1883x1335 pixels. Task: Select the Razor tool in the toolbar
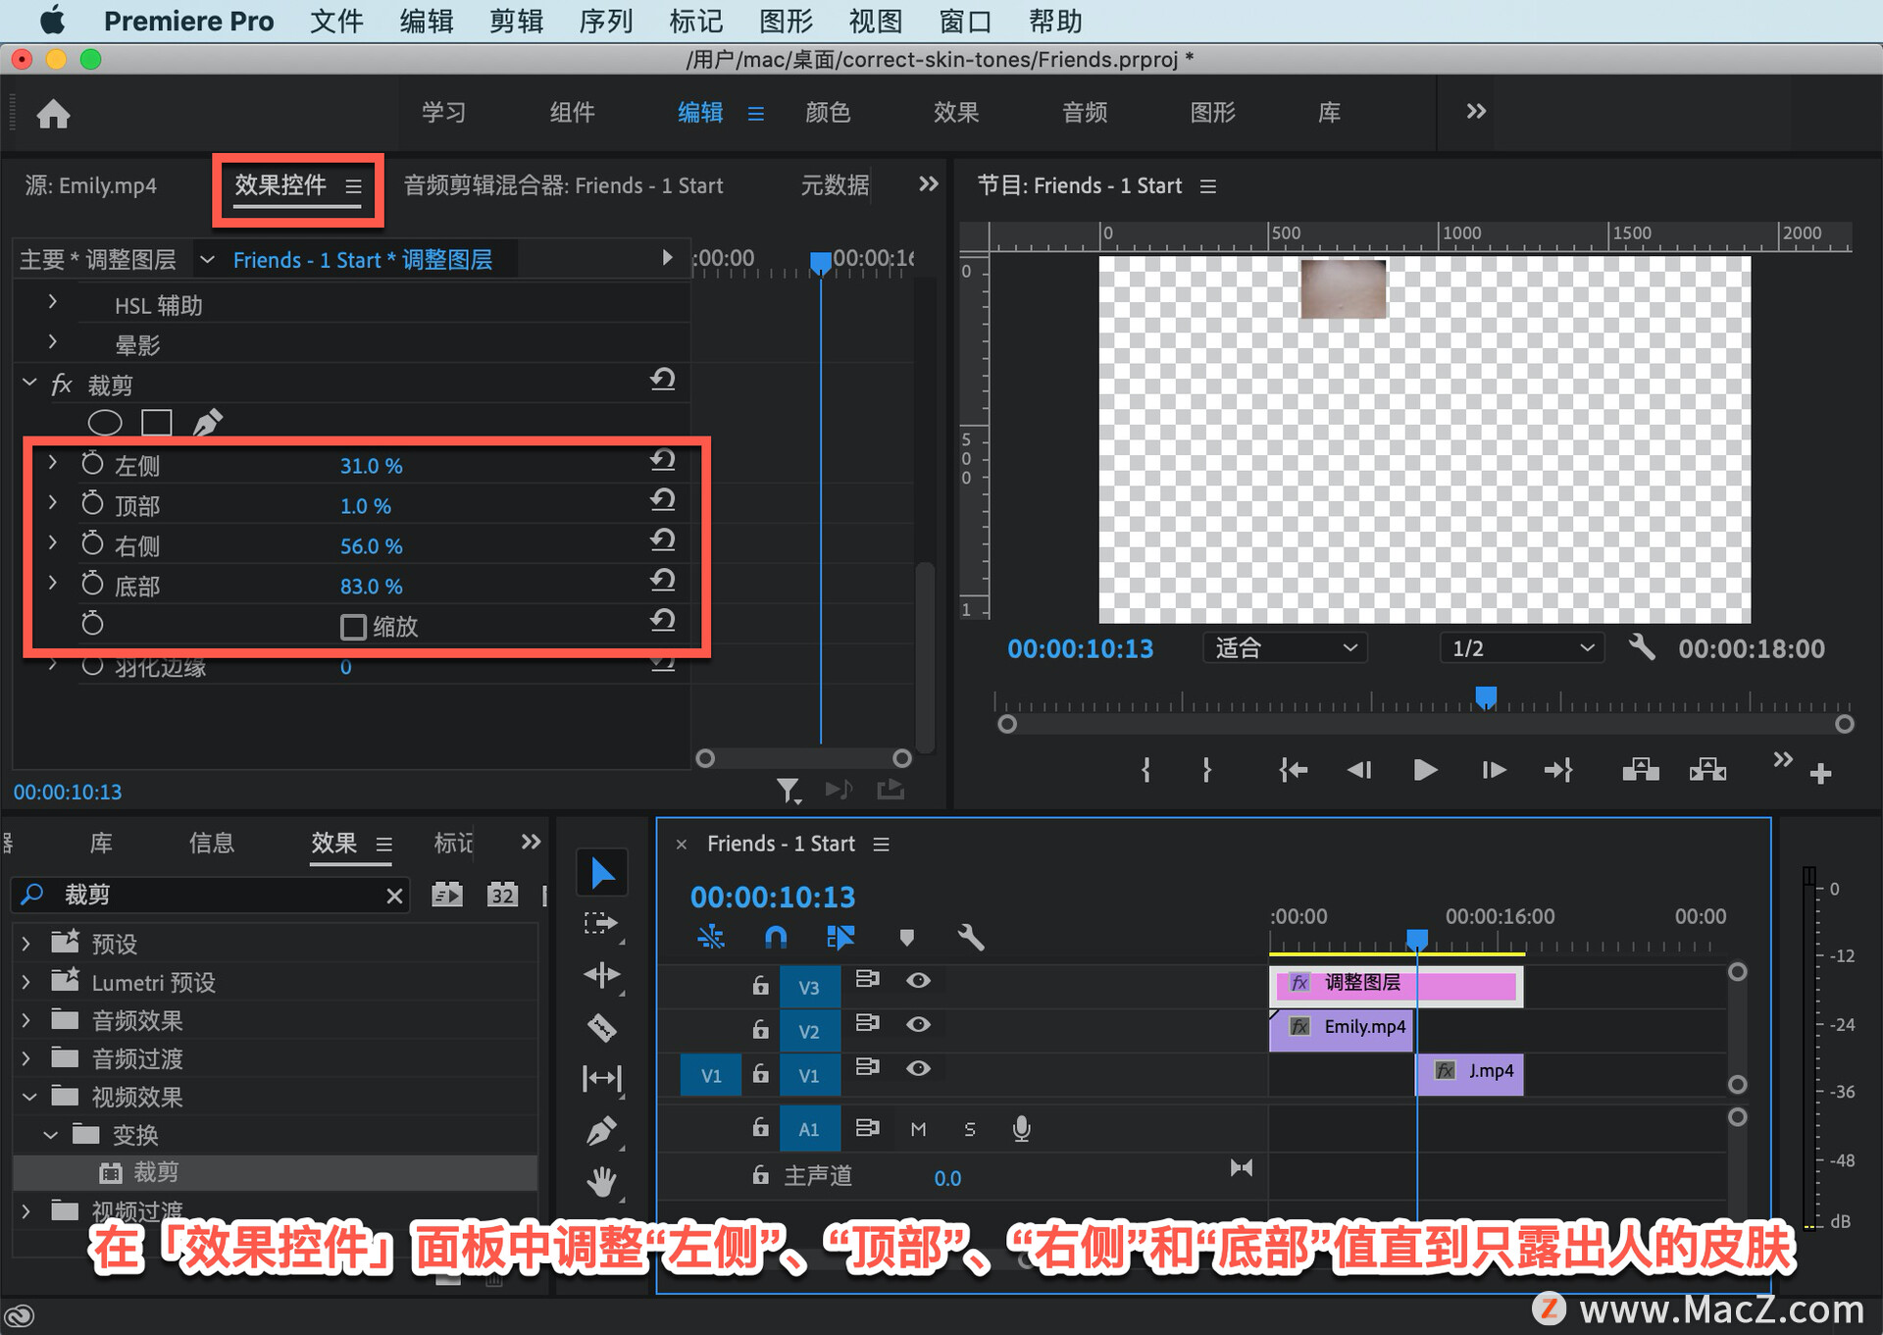[601, 1027]
